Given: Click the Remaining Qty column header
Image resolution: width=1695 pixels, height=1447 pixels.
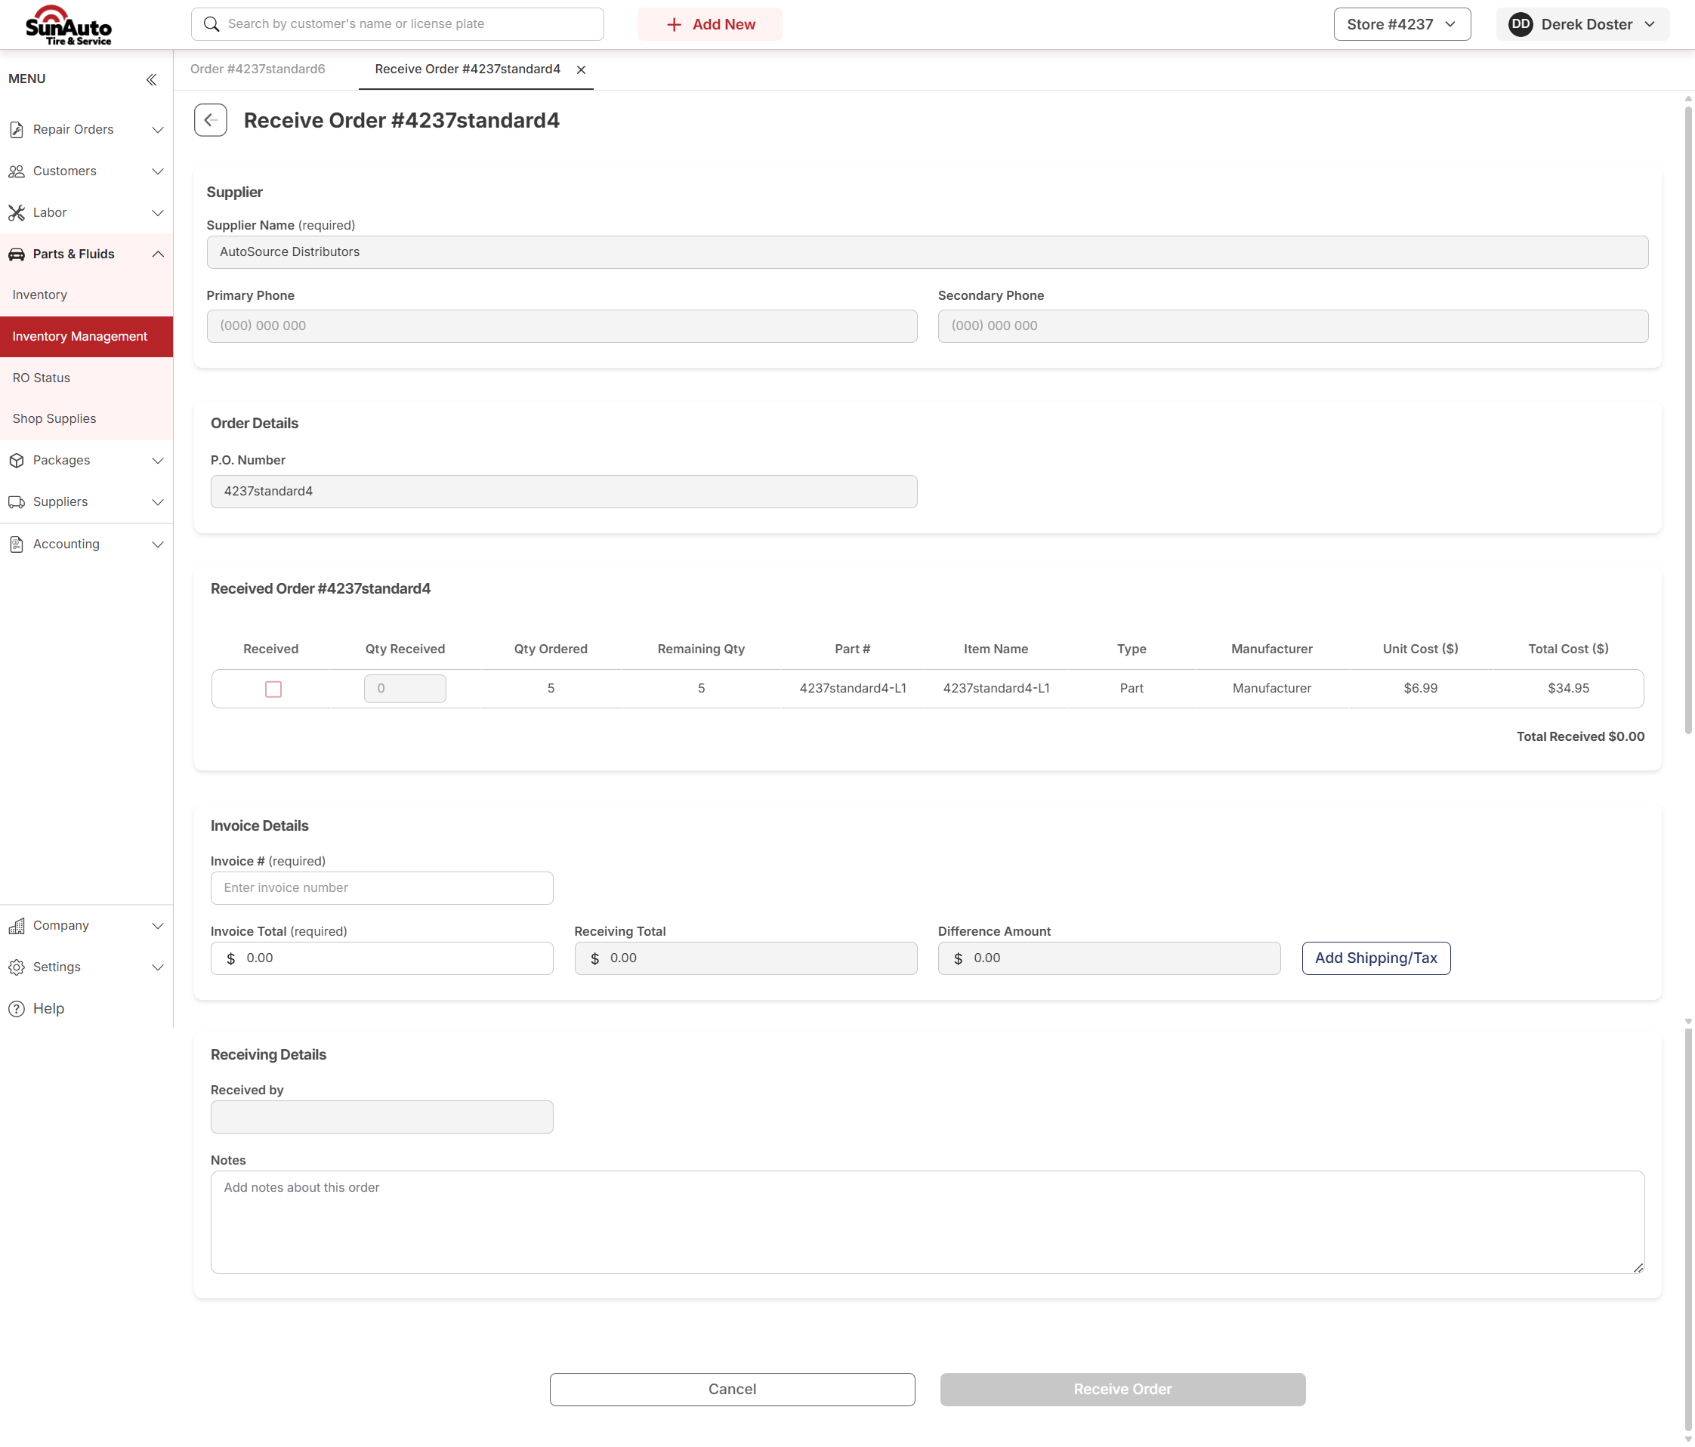Looking at the screenshot, I should [x=701, y=649].
